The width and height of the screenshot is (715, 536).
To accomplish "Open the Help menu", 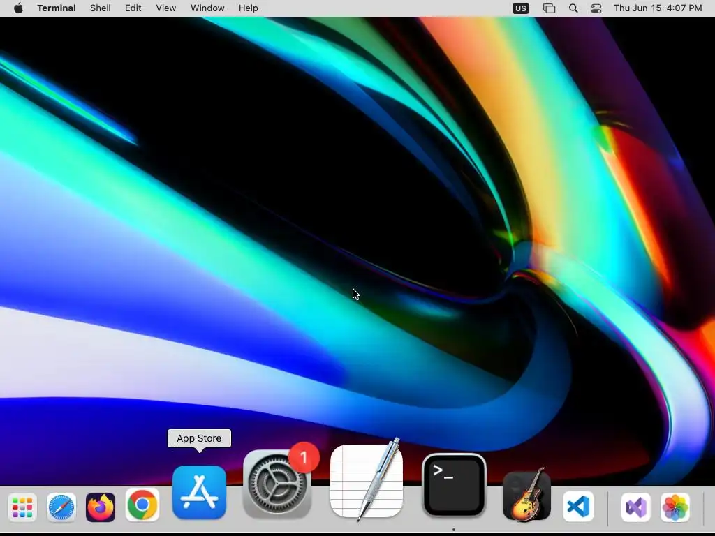I will (249, 8).
